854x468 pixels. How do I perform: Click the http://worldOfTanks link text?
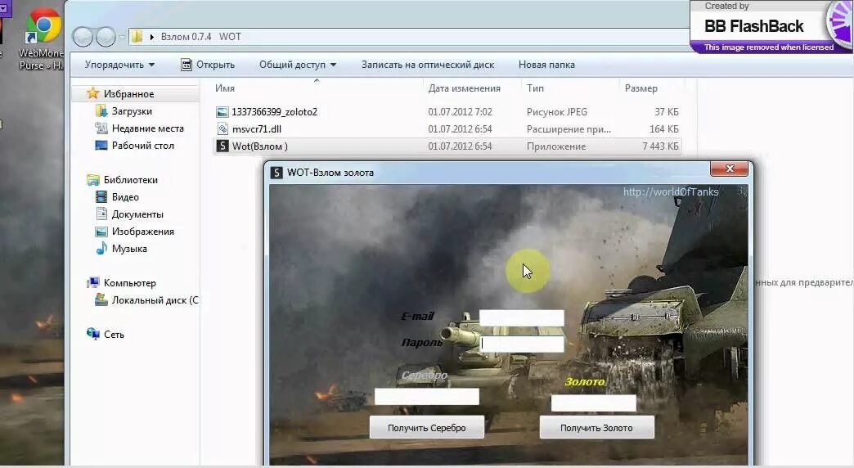click(671, 191)
